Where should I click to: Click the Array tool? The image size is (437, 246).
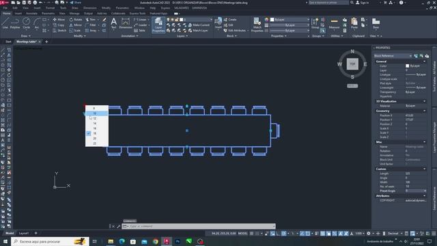91,30
